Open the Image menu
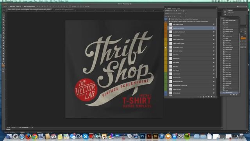This screenshot has height=141, width=250. 25,1
